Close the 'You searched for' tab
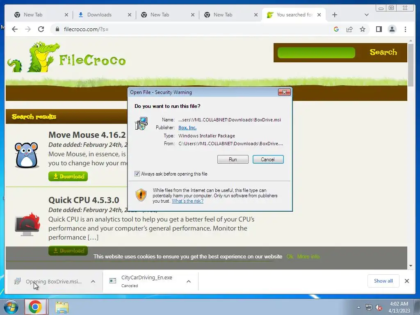 (319, 15)
